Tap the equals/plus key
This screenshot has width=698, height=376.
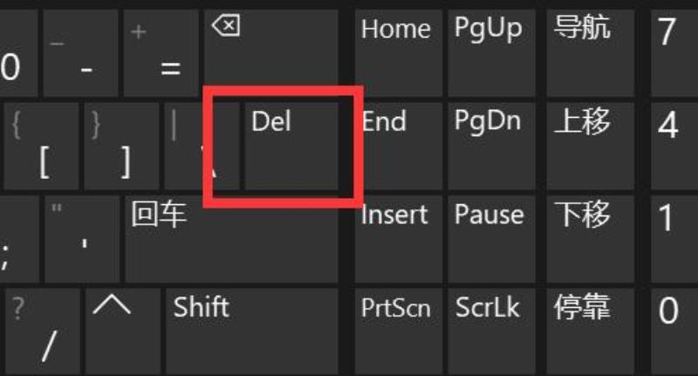[x=161, y=52]
